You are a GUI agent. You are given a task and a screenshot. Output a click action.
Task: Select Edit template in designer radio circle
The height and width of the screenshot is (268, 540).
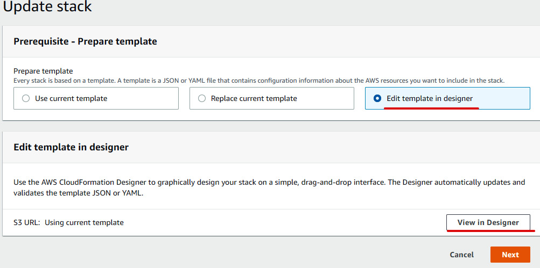377,99
